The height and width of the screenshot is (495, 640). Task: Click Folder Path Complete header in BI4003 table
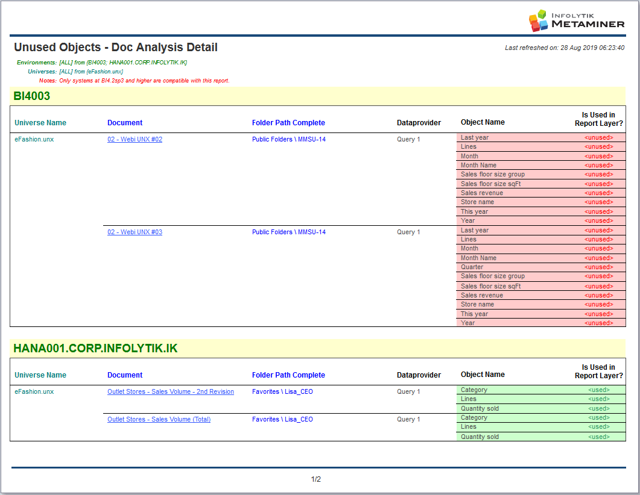[288, 123]
